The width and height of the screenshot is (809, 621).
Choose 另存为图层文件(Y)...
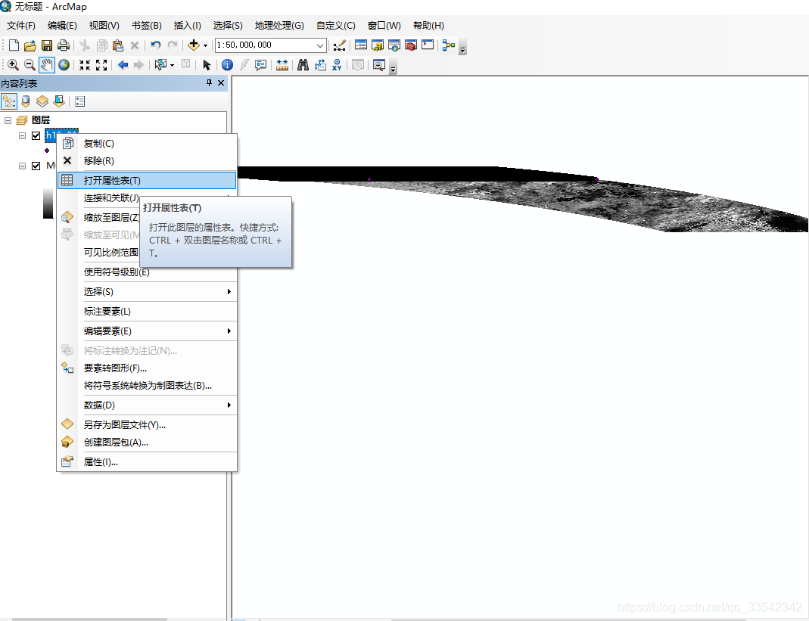(x=147, y=425)
